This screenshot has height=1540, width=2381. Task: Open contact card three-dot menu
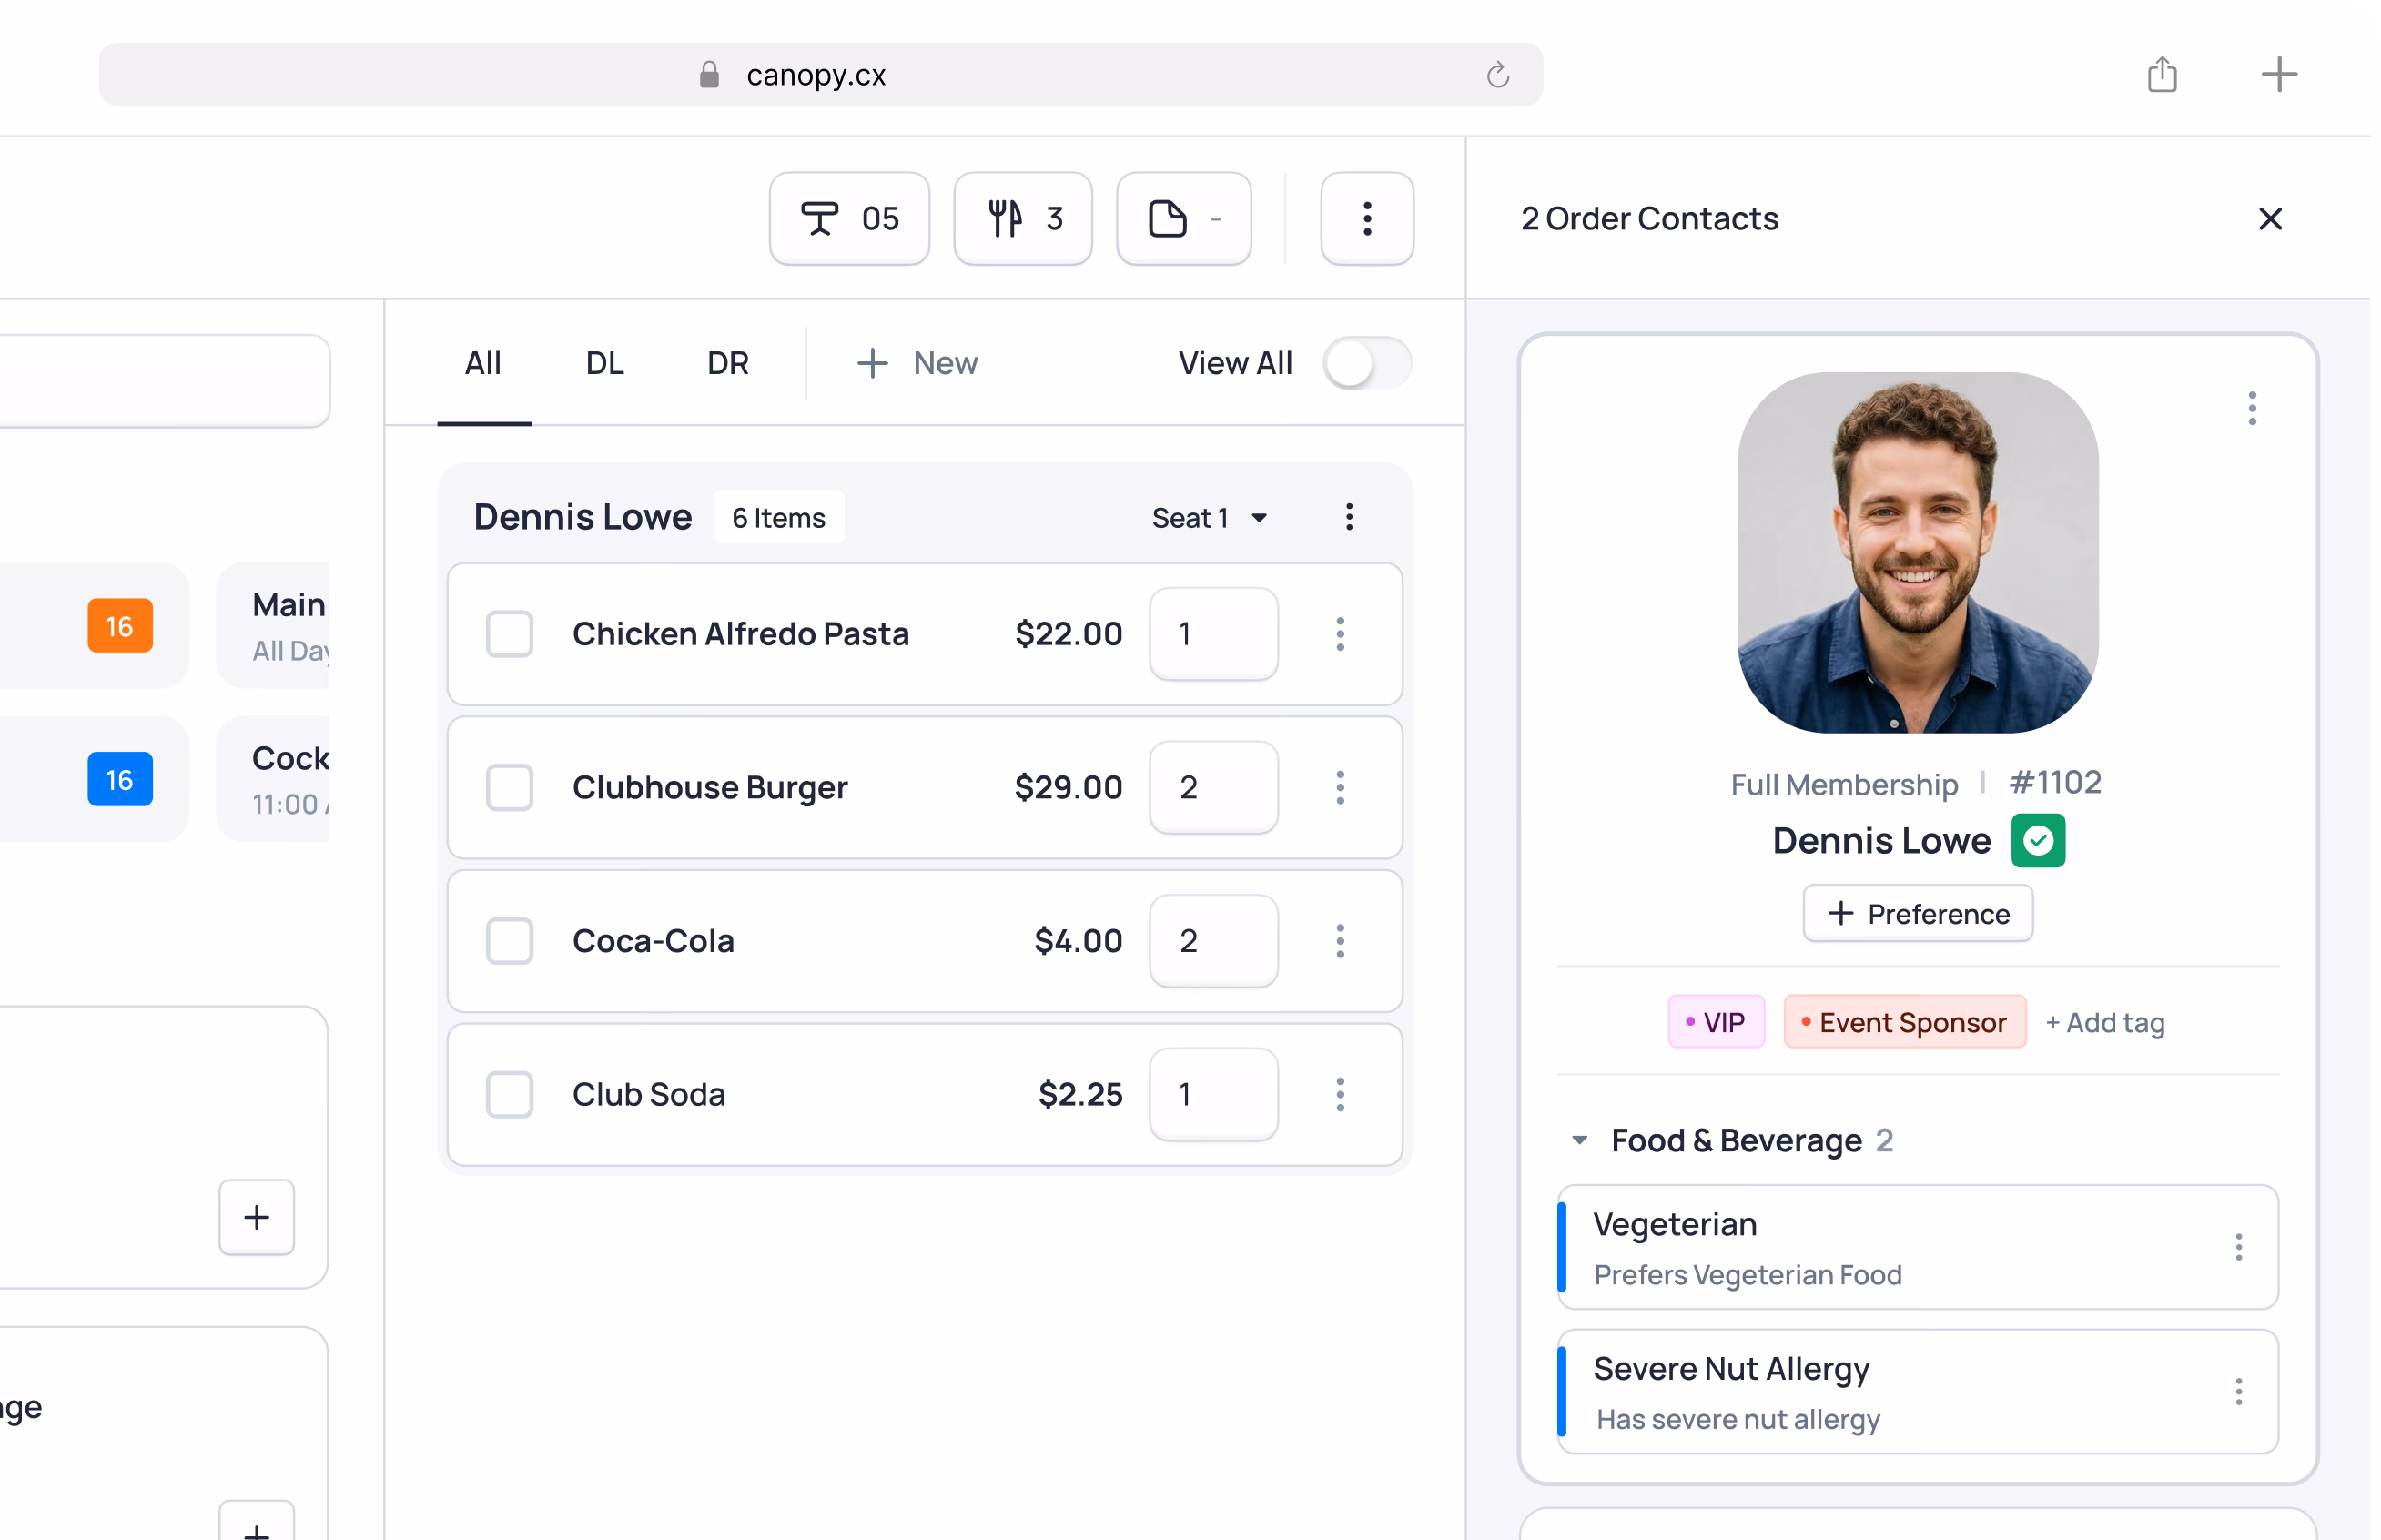tap(2252, 408)
